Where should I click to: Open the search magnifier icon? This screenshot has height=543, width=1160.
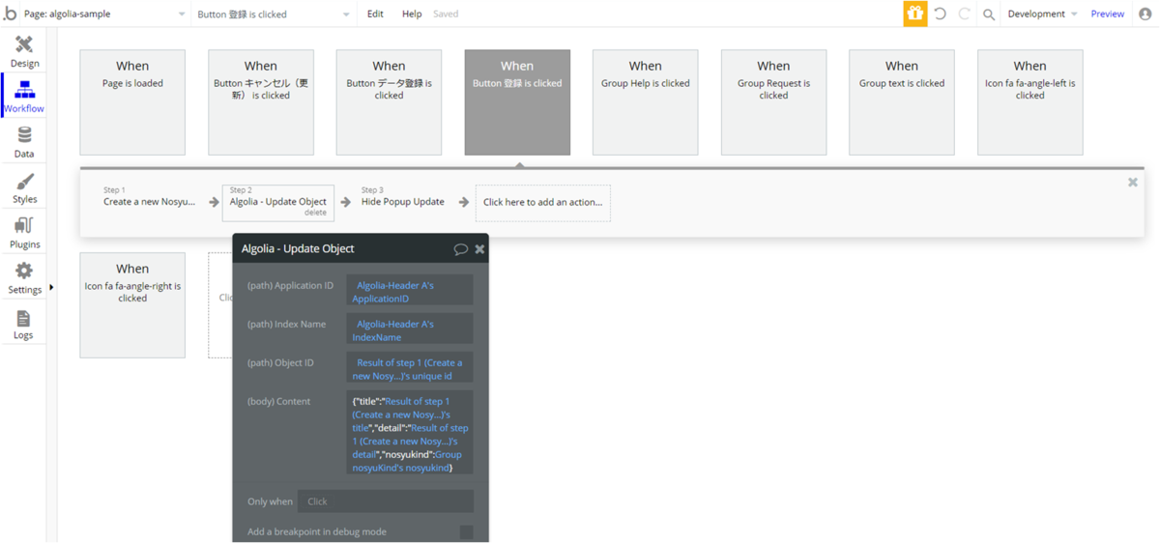[x=989, y=14]
